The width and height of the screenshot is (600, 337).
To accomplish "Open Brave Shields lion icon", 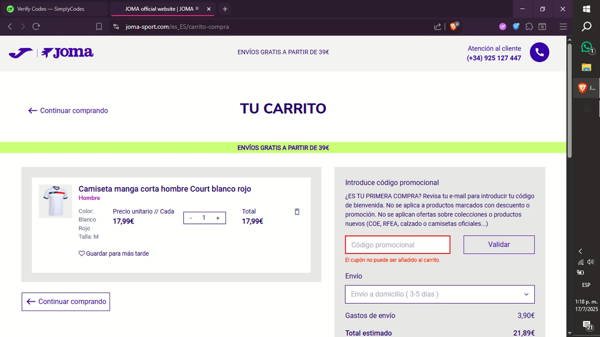I will 454,26.
